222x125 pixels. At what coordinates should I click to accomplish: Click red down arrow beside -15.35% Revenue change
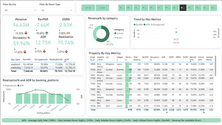pyautogui.click(x=26, y=33)
